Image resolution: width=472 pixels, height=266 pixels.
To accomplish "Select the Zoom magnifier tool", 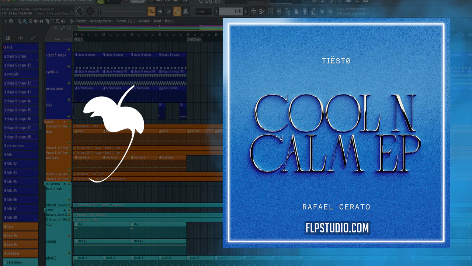I will coord(58,21).
